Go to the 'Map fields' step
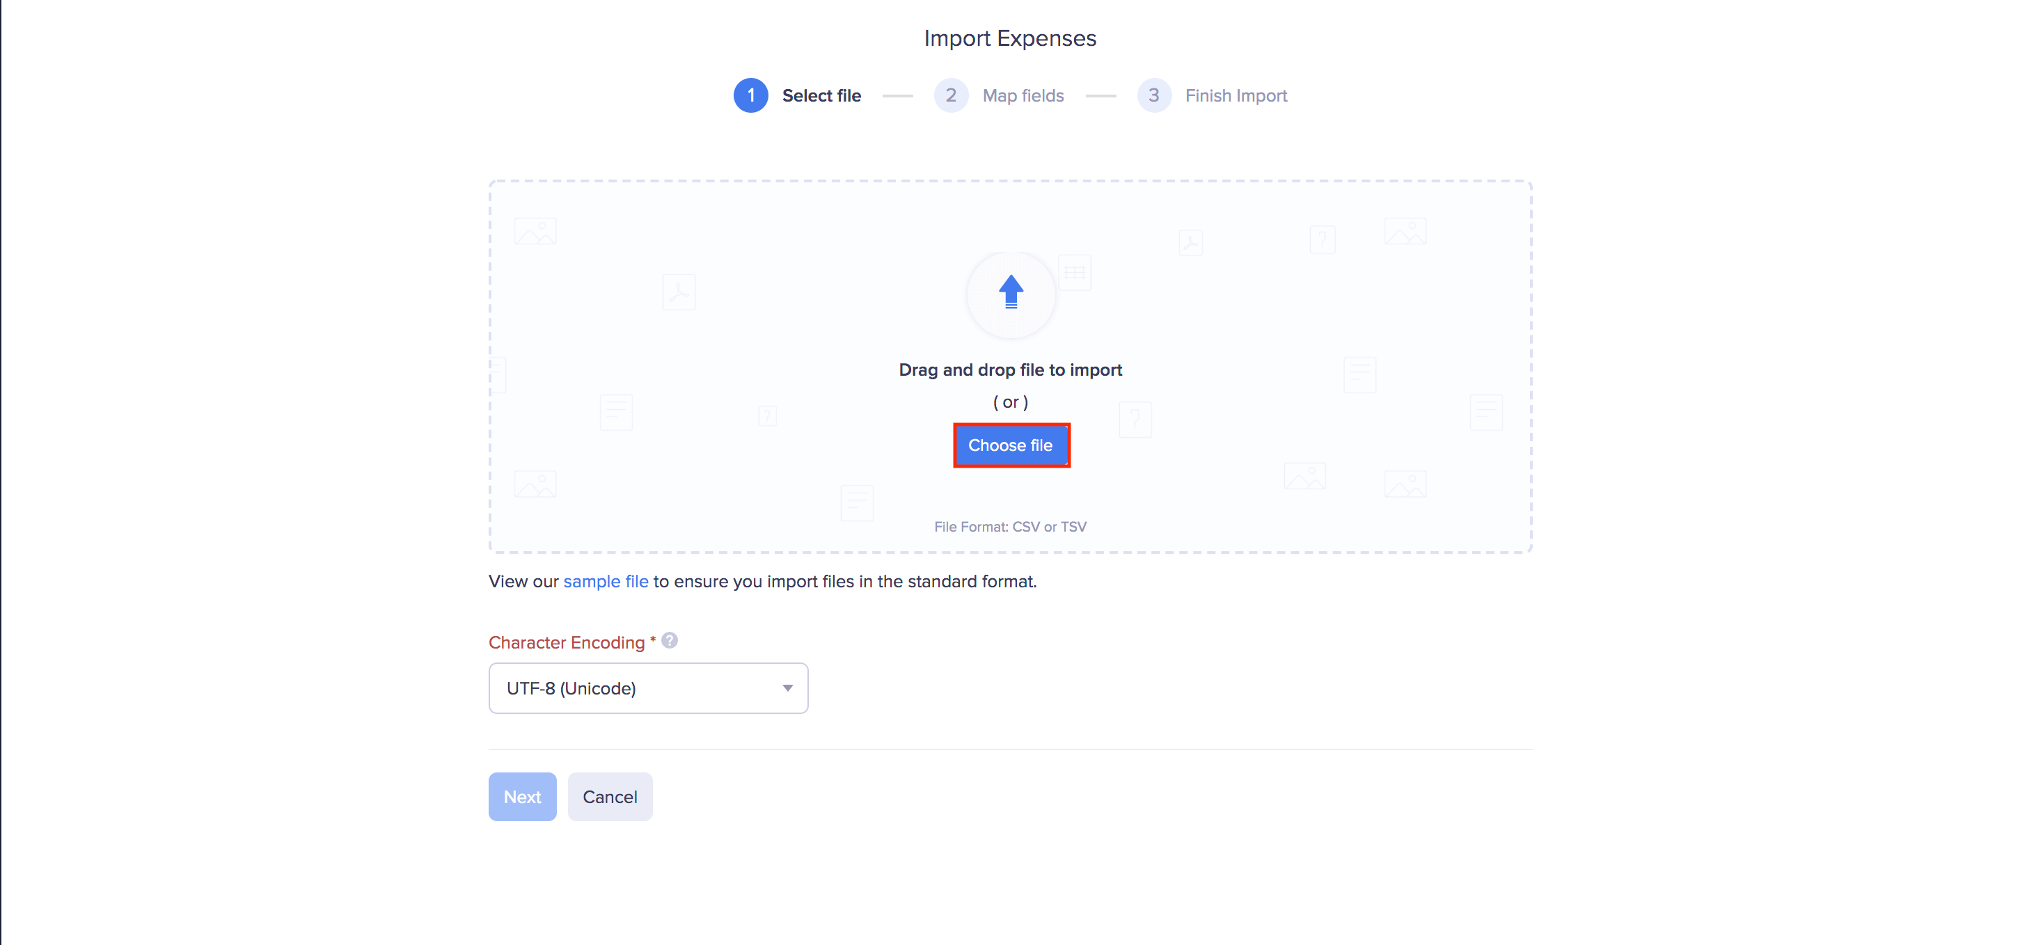Image resolution: width=2020 pixels, height=945 pixels. point(1023,95)
